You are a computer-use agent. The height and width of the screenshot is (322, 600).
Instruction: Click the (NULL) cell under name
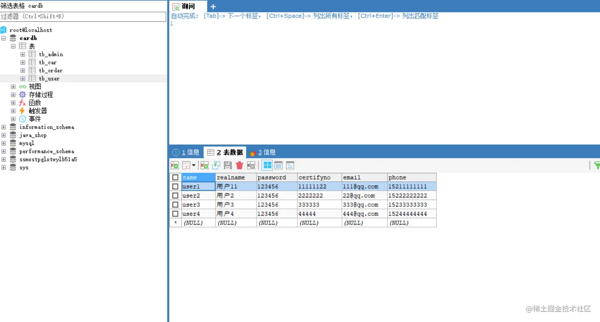(x=198, y=223)
